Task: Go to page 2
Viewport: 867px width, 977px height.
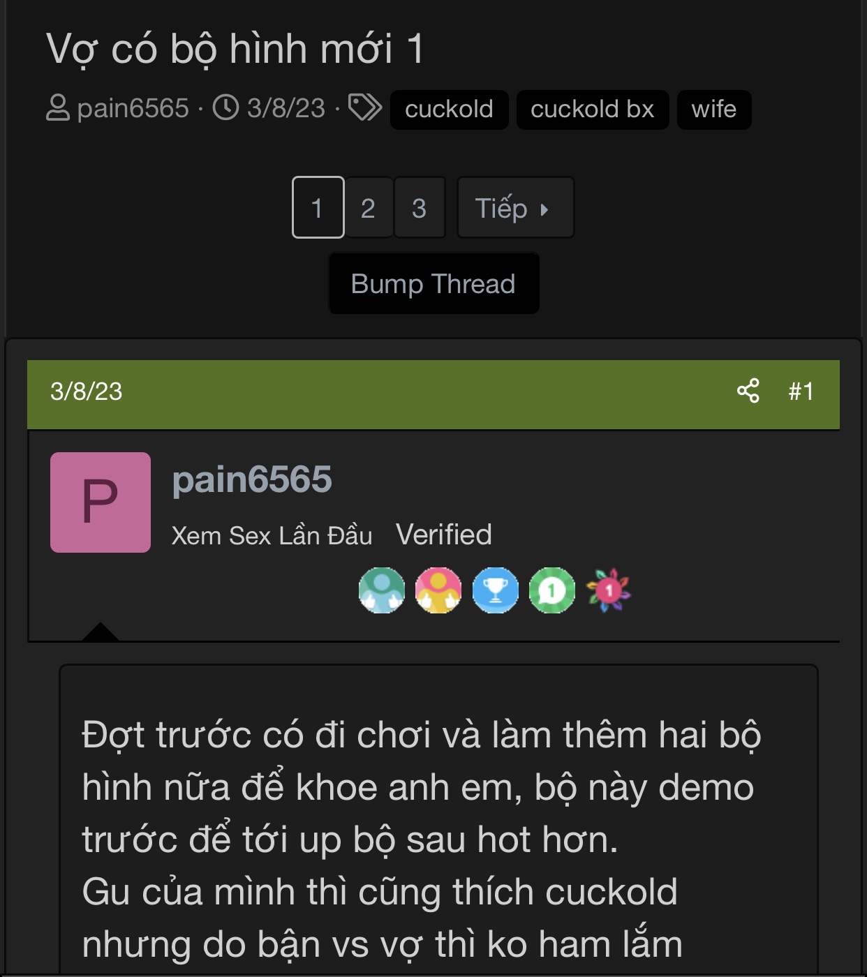Action: (369, 207)
